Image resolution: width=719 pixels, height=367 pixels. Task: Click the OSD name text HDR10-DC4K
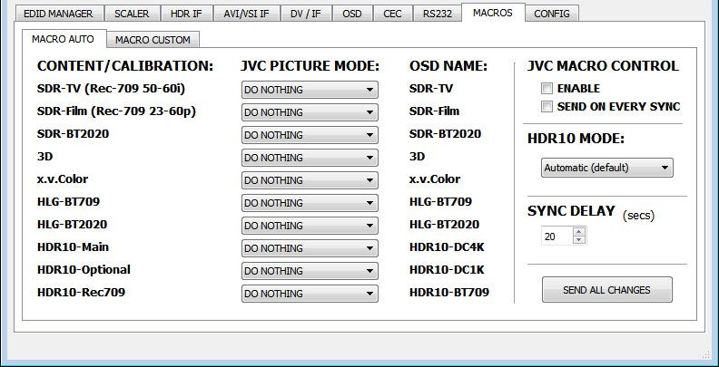pyautogui.click(x=447, y=247)
